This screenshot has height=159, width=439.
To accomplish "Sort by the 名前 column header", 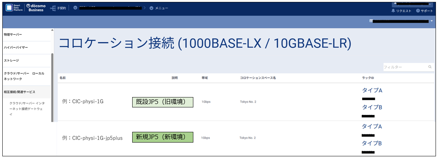I will (63, 78).
